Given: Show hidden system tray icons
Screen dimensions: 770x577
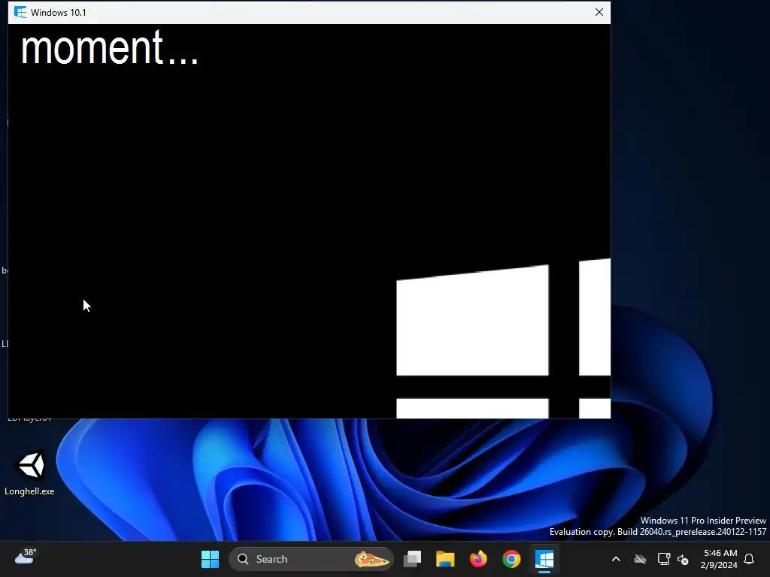Looking at the screenshot, I should click(x=616, y=559).
